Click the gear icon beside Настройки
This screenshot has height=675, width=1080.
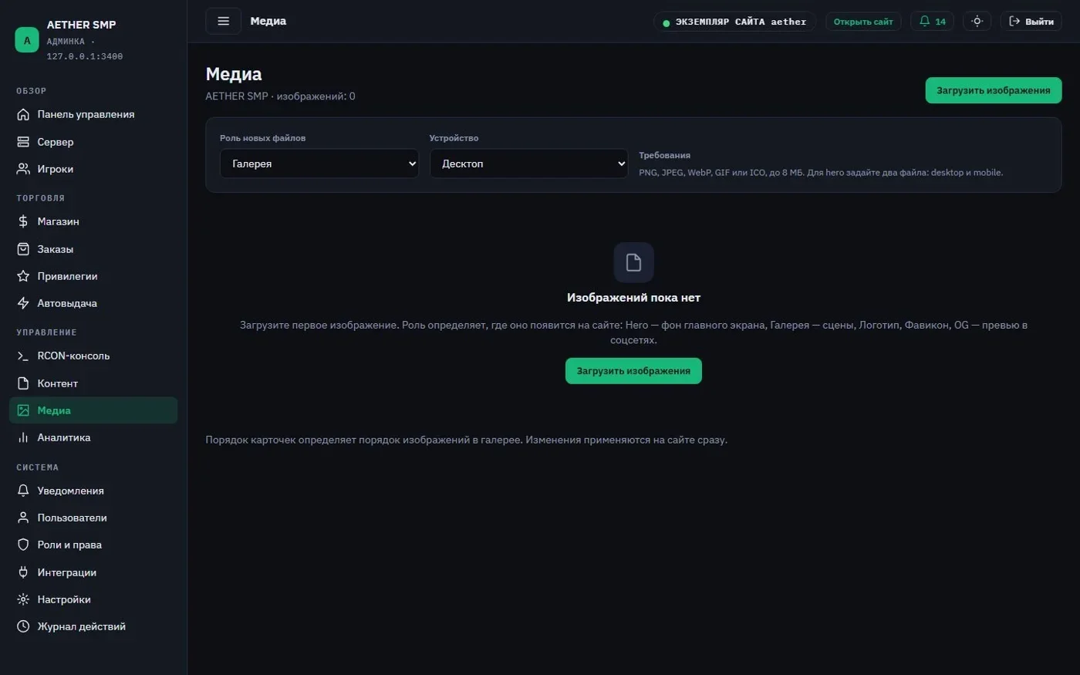point(23,599)
